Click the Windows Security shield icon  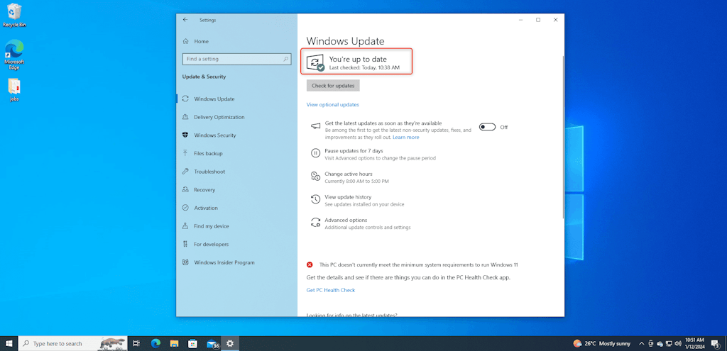click(x=185, y=135)
